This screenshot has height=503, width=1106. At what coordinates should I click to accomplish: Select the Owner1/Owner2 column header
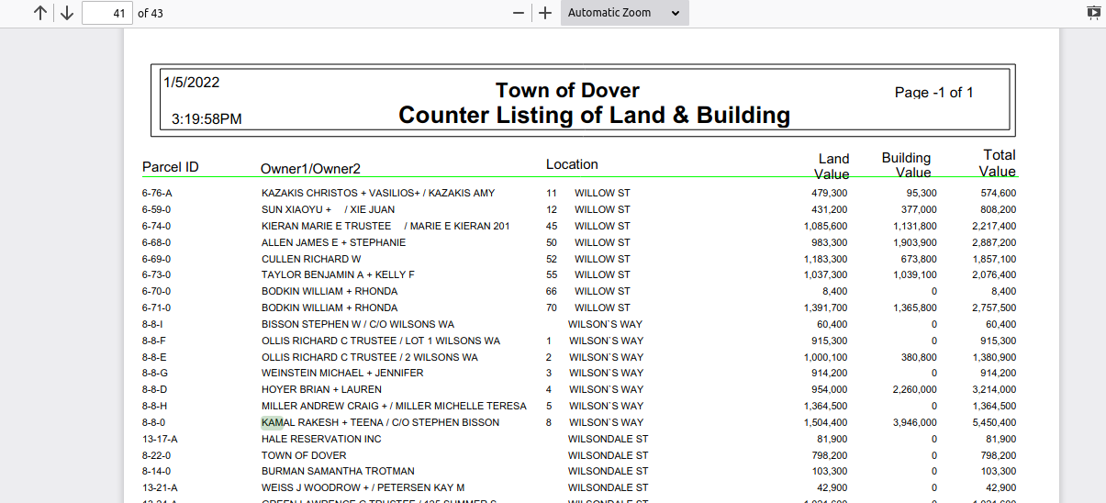pos(310,169)
